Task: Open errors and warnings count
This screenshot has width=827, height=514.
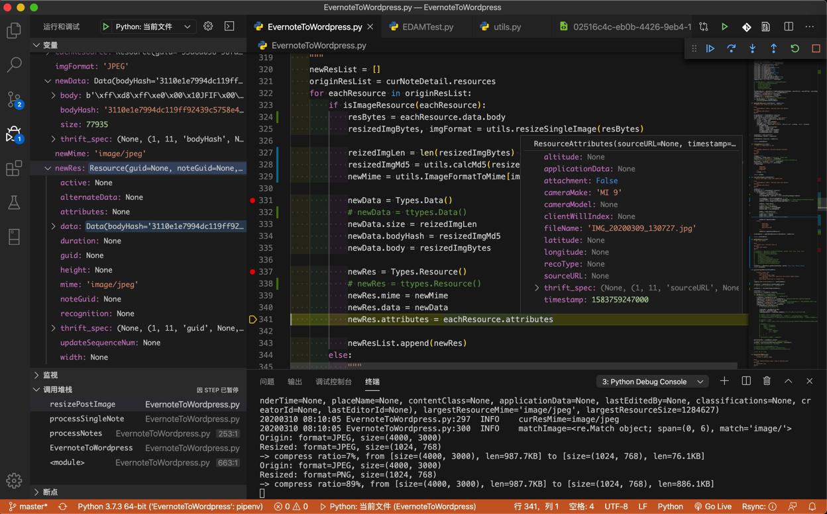Action: point(291,507)
